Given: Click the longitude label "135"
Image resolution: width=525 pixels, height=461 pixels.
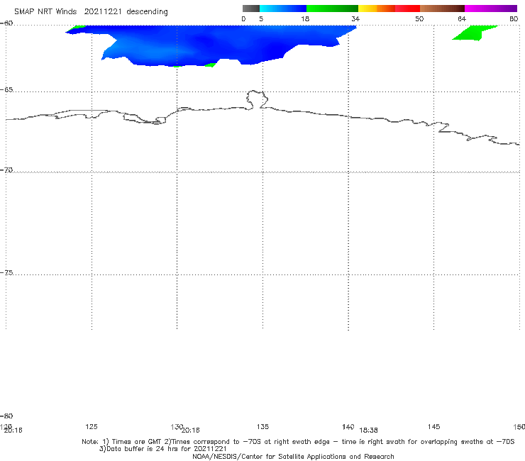Looking at the screenshot, I should 262,426.
